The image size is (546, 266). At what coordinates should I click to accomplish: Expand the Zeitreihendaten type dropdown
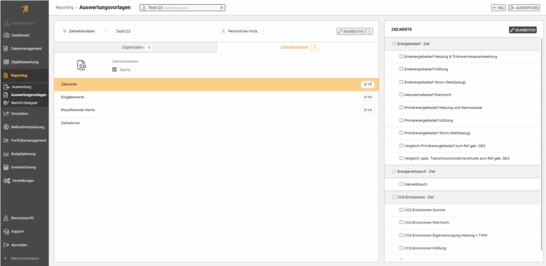tap(84, 31)
